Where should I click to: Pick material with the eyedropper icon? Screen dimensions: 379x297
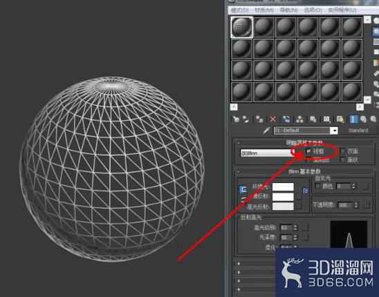coord(266,131)
